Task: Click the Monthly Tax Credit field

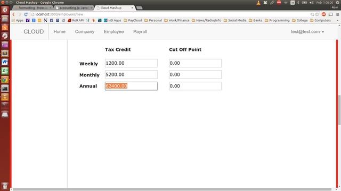Action: tap(131, 74)
